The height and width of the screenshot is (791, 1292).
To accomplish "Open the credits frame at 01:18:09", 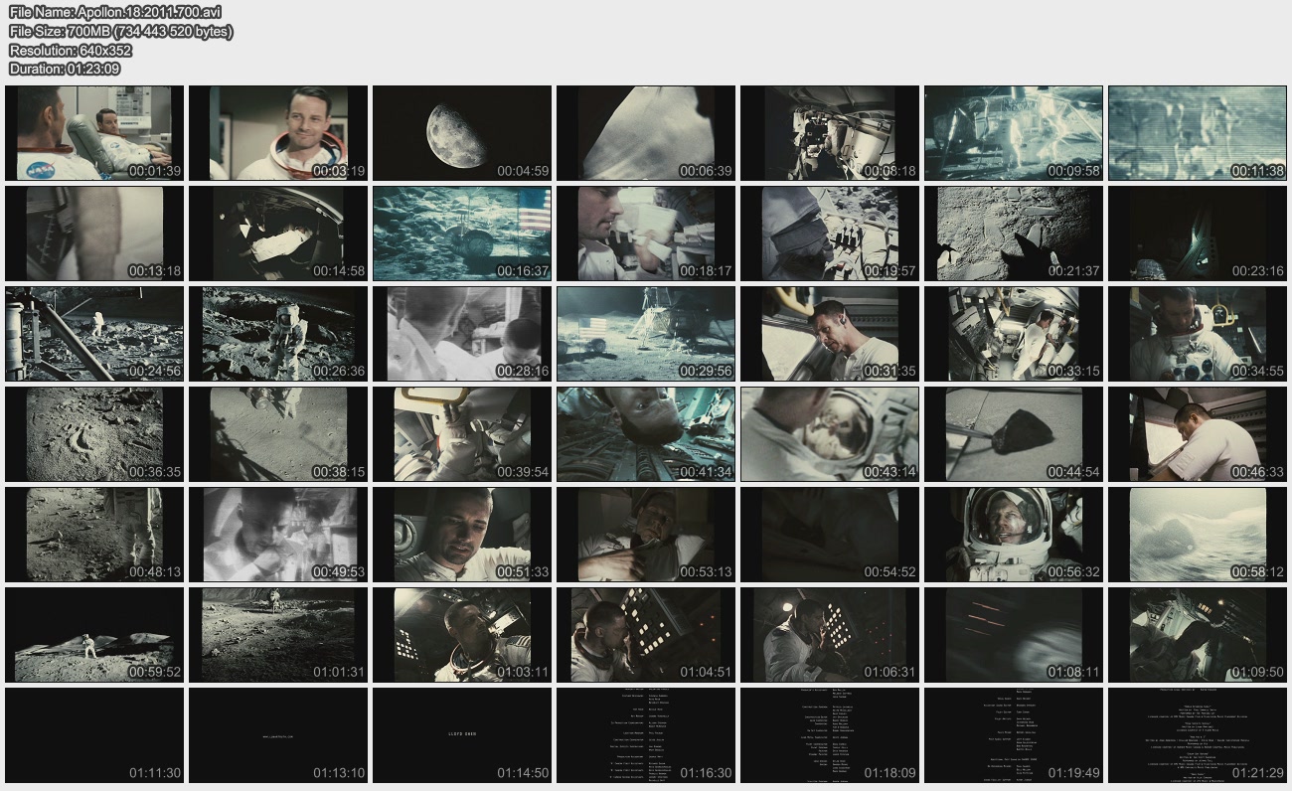I will (x=830, y=735).
